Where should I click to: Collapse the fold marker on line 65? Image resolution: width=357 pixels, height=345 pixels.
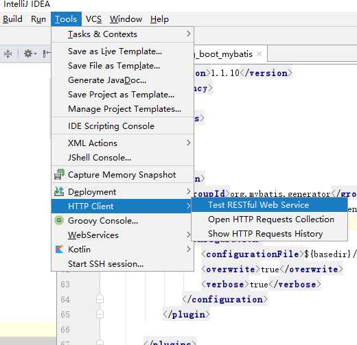click(100, 314)
